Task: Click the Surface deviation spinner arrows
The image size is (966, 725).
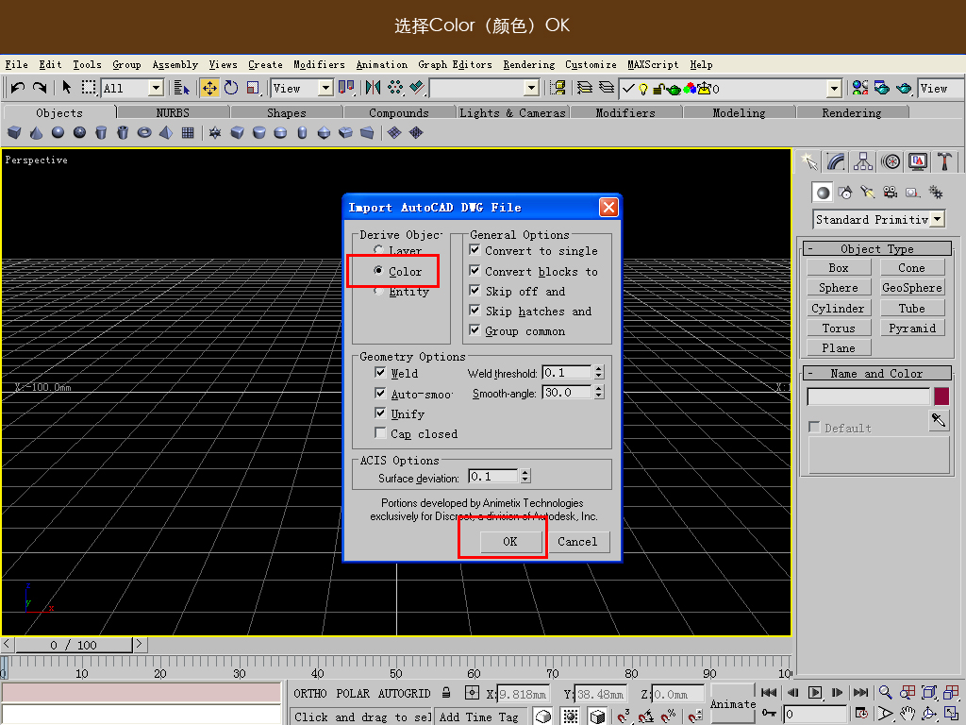Action: pyautogui.click(x=525, y=476)
